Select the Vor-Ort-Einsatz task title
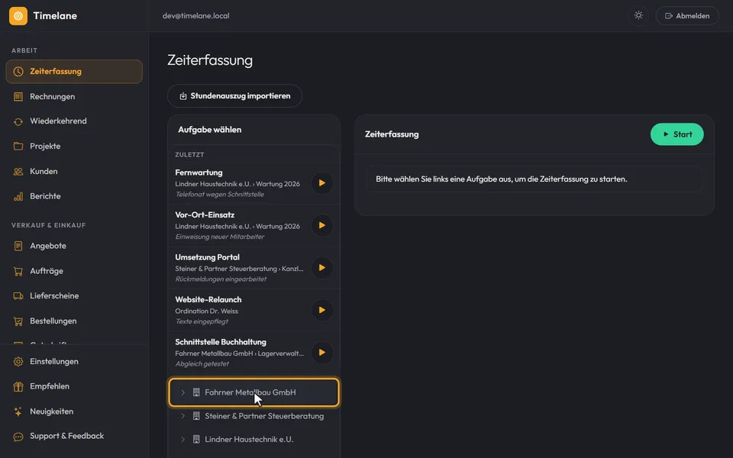The image size is (733, 458). [x=205, y=215]
